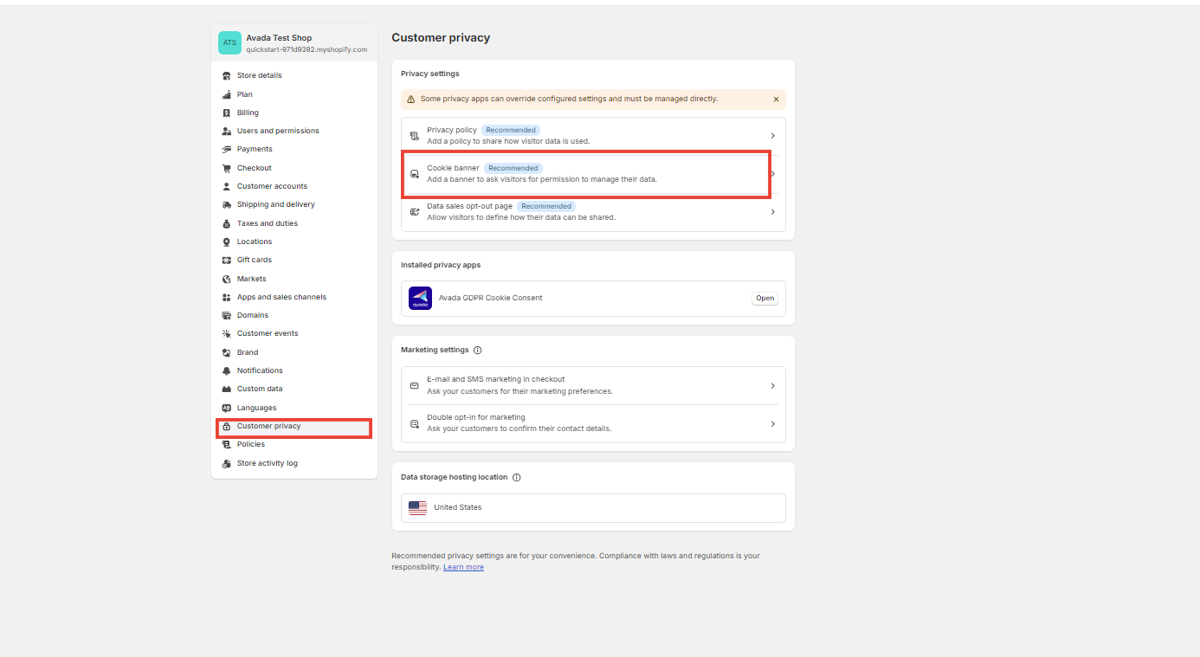Click the Avada Test Shop store name
Viewport: 1200px width, 657px height.
click(279, 38)
